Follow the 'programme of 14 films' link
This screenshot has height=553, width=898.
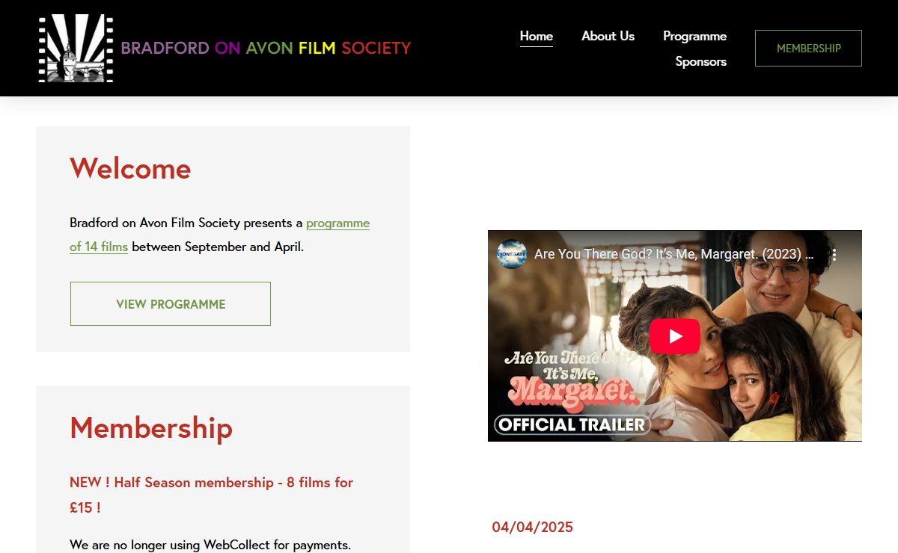pyautogui.click(x=219, y=235)
